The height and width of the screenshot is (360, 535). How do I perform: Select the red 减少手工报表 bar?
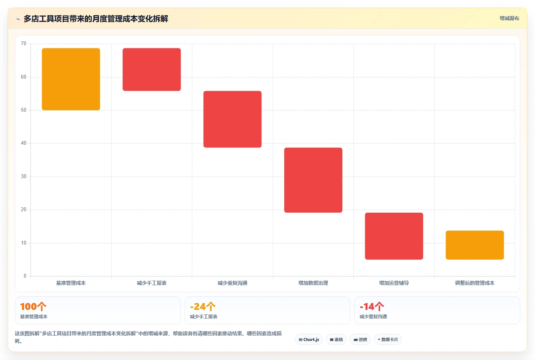(x=152, y=69)
